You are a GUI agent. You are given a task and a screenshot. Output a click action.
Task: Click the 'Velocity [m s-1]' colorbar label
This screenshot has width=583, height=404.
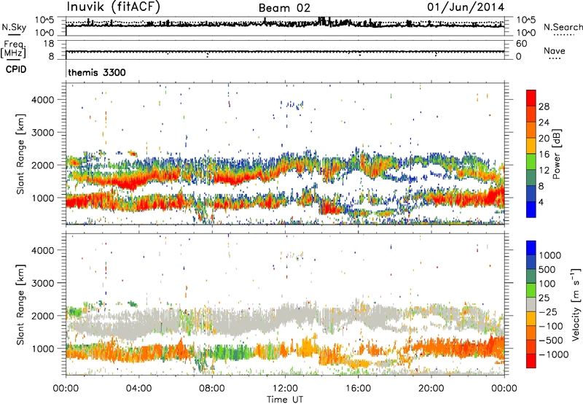(x=576, y=304)
